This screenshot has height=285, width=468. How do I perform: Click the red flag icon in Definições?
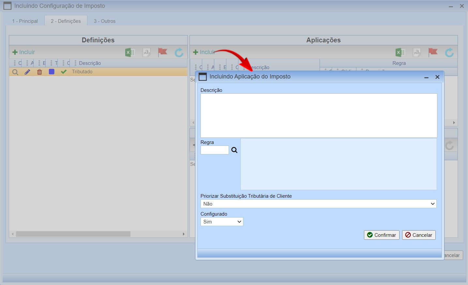pyautogui.click(x=162, y=52)
